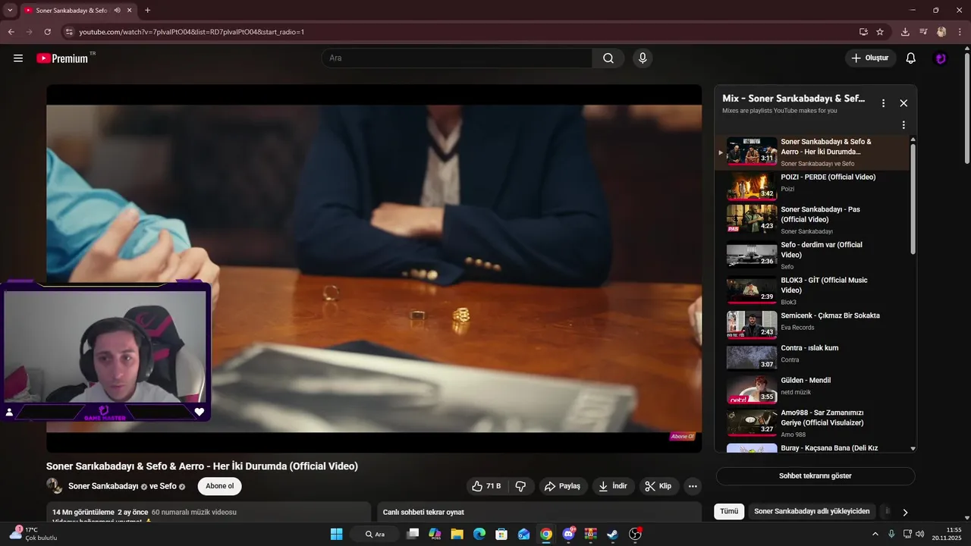971x546 pixels.
Task: Subscribe using Abone ol button
Action: pyautogui.click(x=220, y=486)
